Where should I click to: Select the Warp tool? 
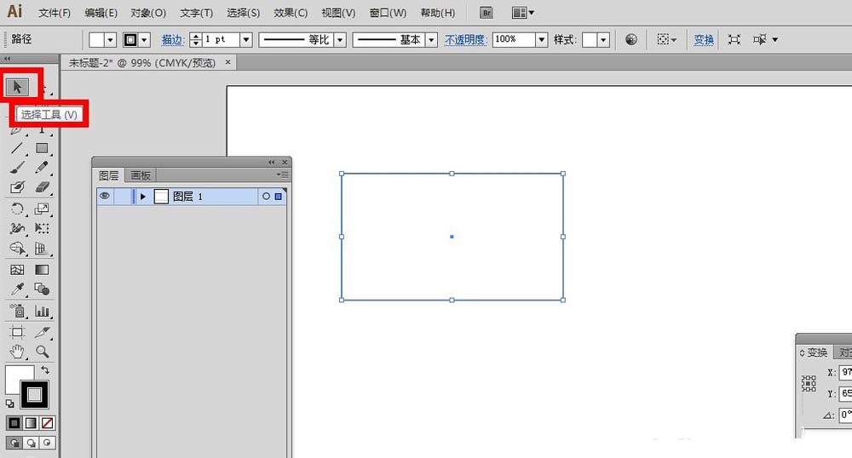point(17,228)
